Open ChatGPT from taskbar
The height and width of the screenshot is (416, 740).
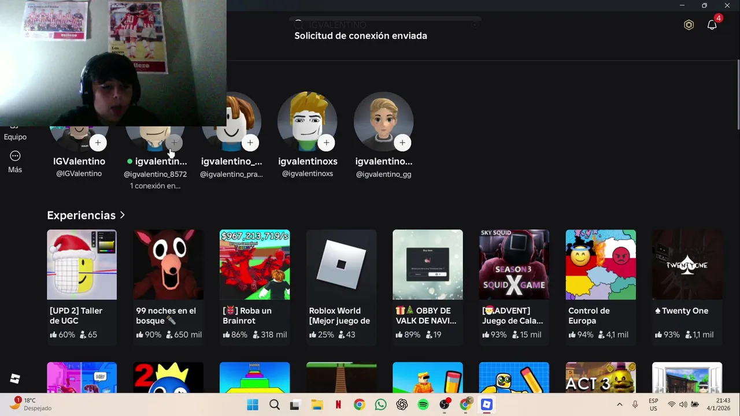[402, 404]
